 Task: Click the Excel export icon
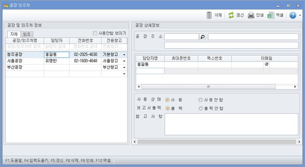(x=271, y=15)
